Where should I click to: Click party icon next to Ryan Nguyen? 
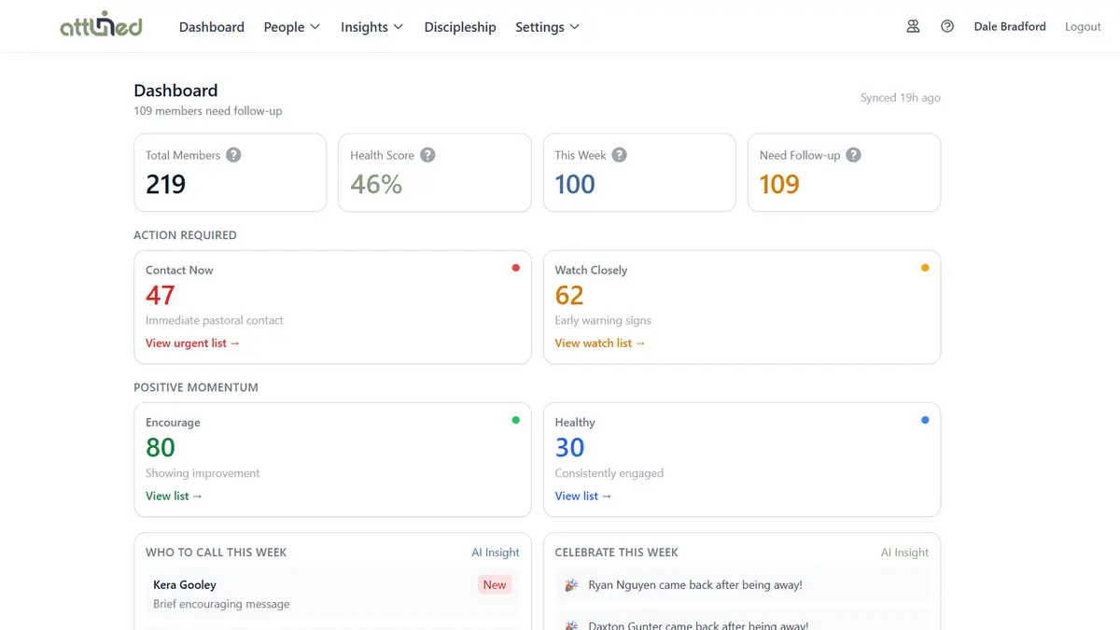(x=572, y=585)
